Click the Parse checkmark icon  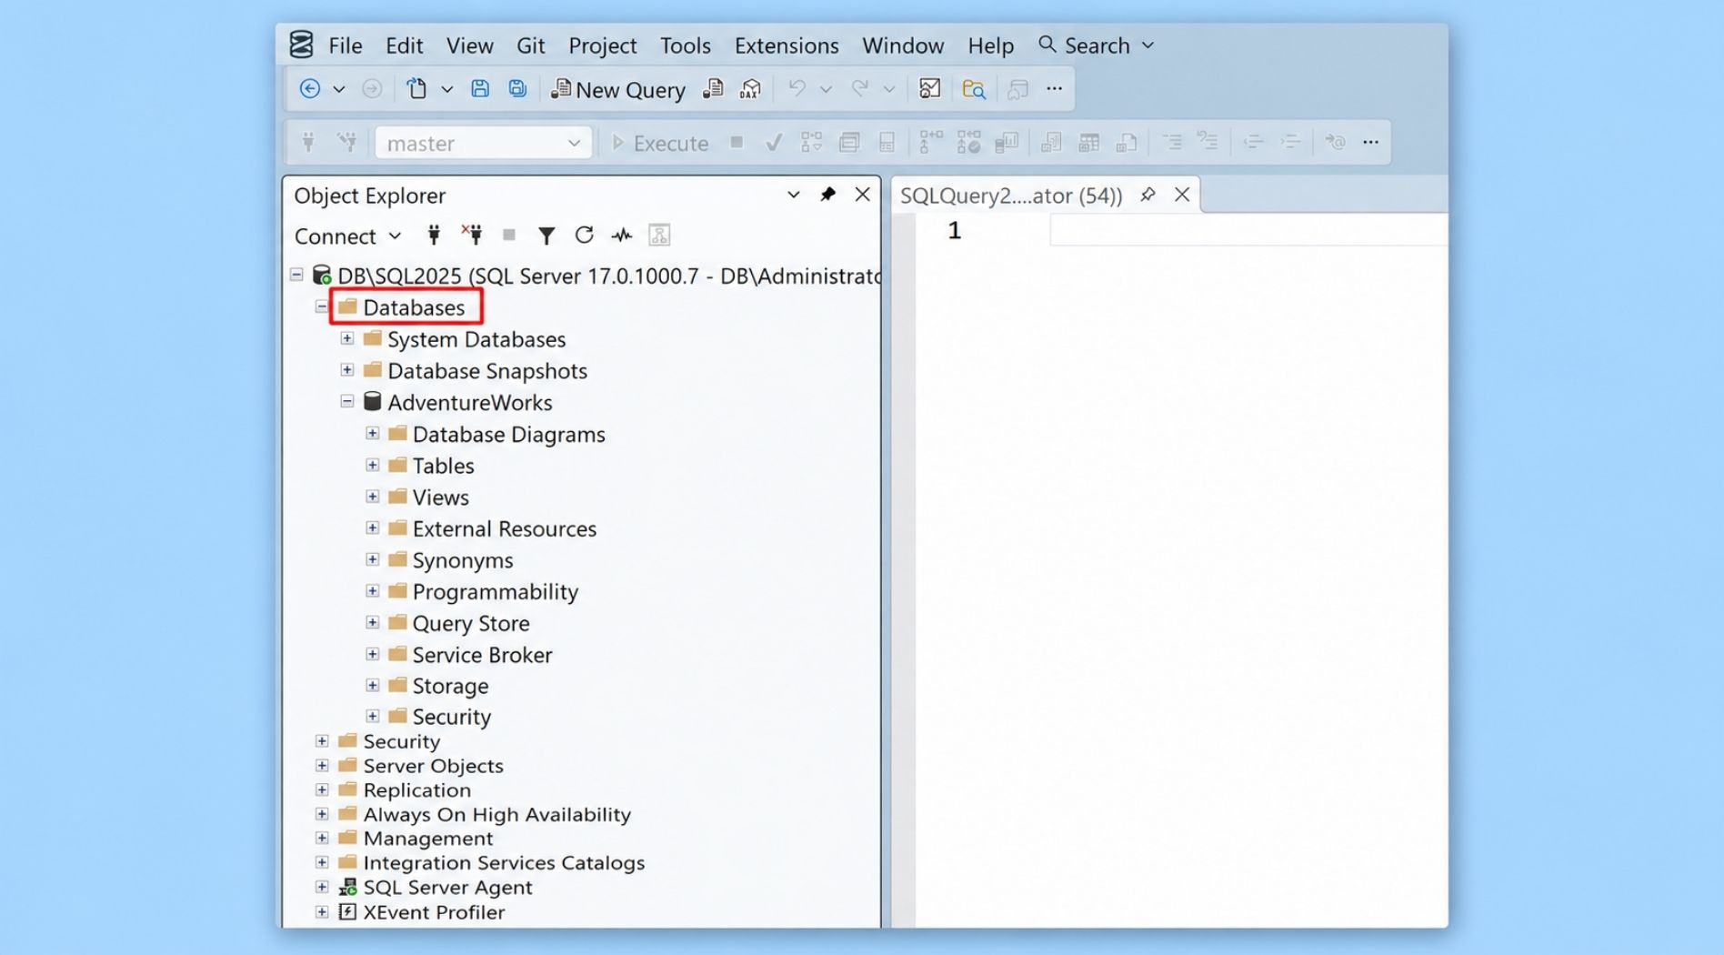(x=774, y=142)
